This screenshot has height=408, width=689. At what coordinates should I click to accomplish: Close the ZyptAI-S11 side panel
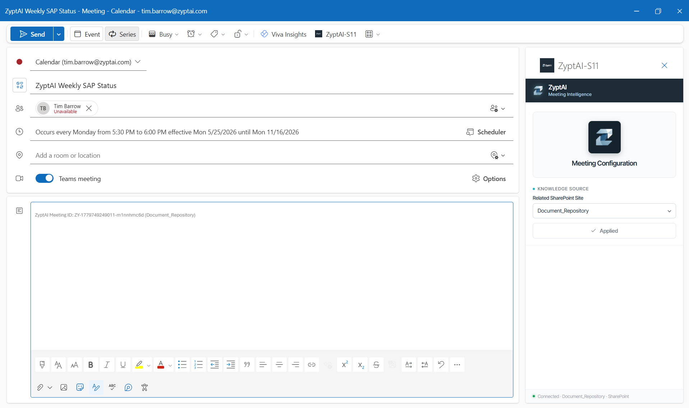[x=665, y=65]
